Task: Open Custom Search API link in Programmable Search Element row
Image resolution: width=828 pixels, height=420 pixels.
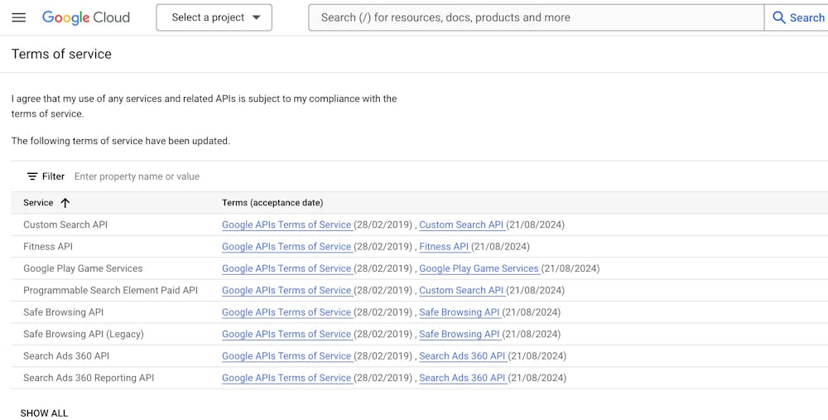Action: pos(462,291)
